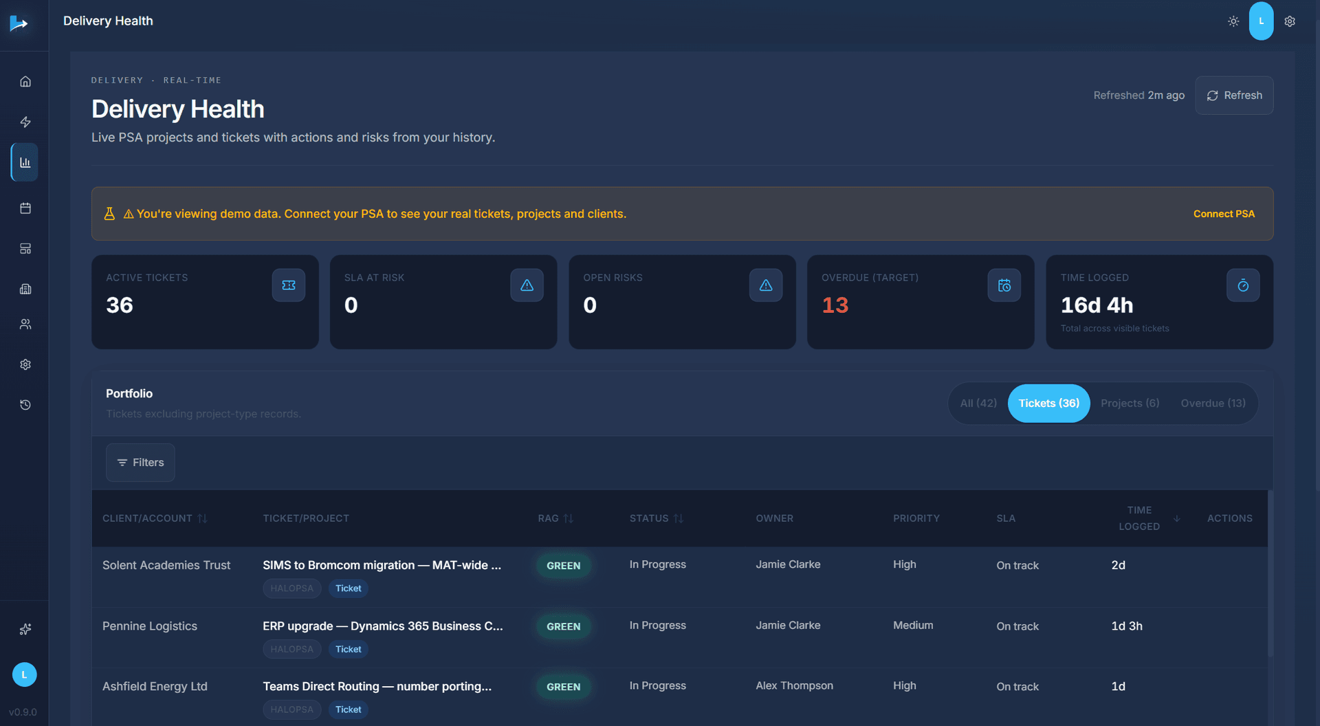Click the HALOPSA tag on Ashfield Energy row

(x=291, y=709)
